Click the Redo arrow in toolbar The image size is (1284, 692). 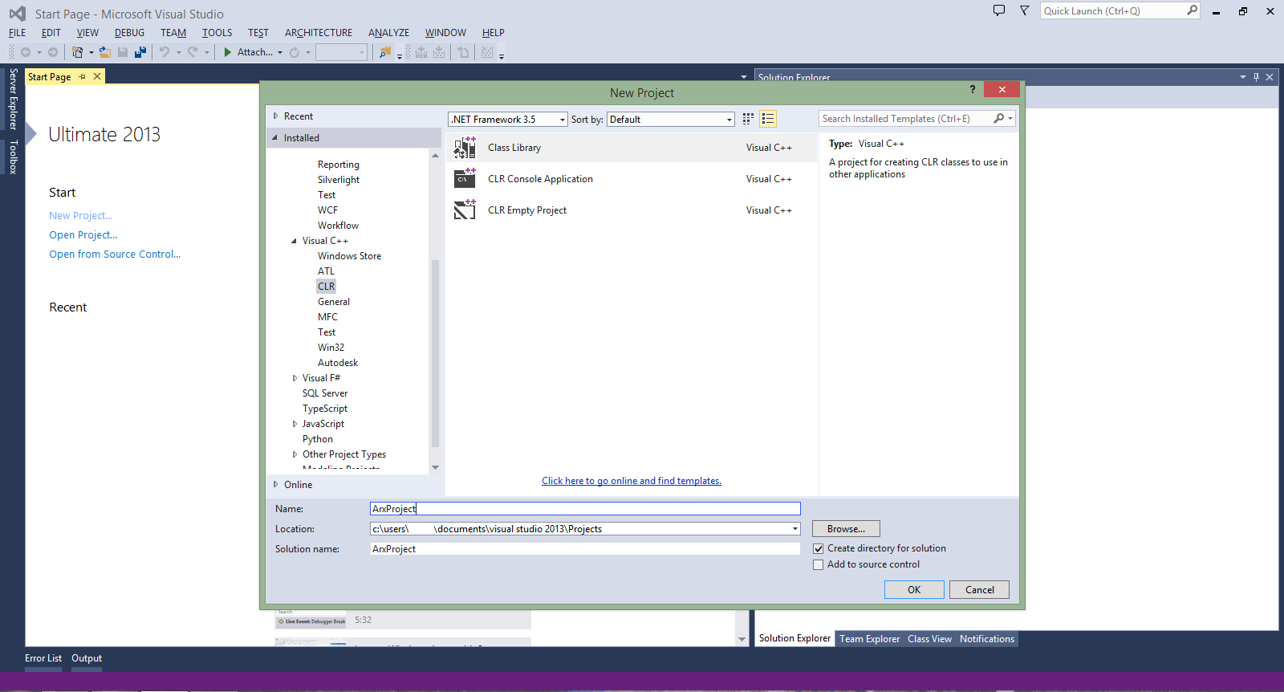193,52
